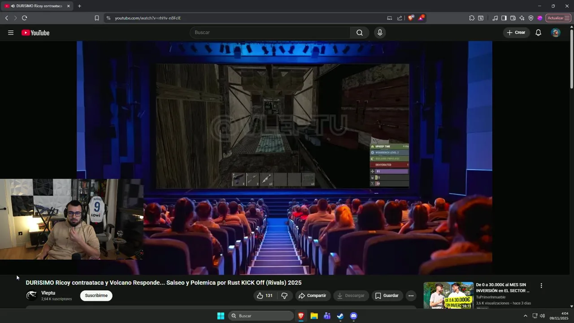Open Brave browser from the taskbar
The height and width of the screenshot is (323, 574).
click(301, 316)
